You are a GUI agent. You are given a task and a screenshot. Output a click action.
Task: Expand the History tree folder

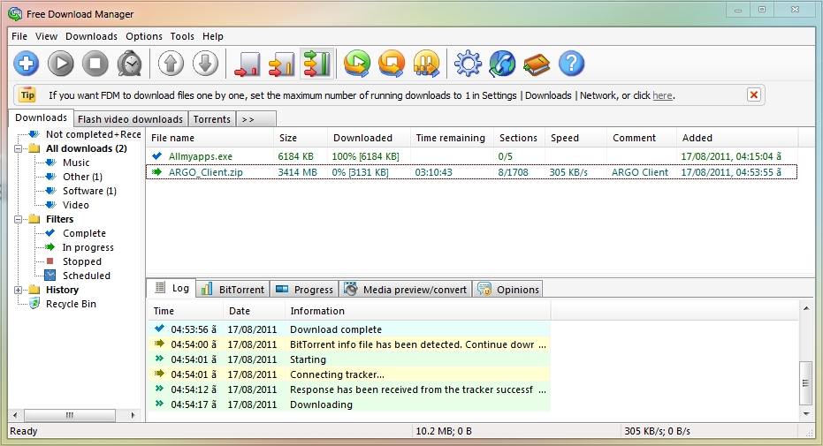19,290
